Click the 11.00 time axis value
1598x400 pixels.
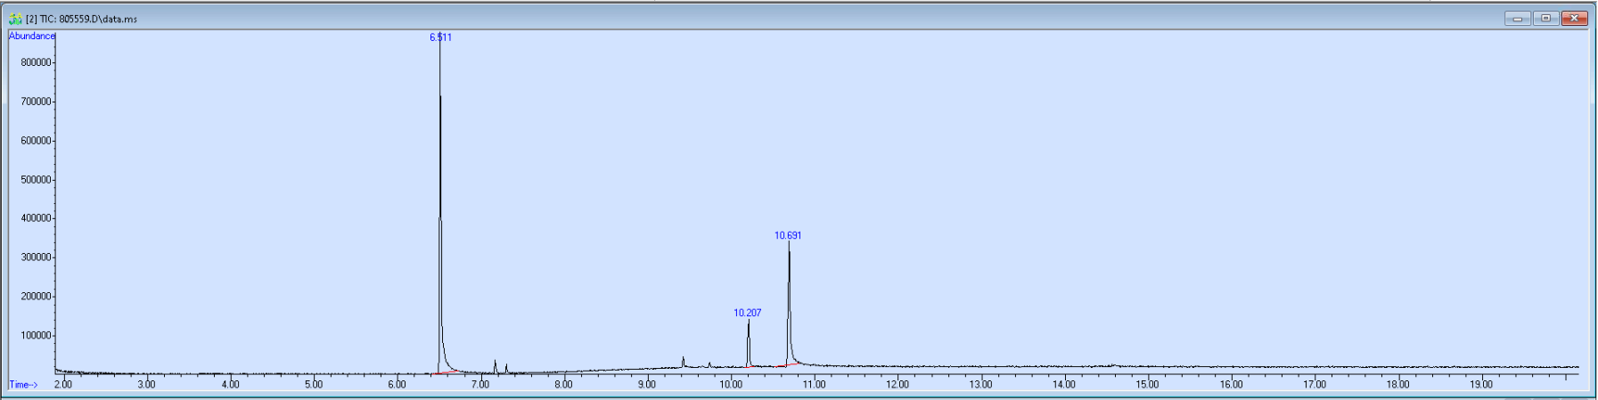[x=814, y=385]
